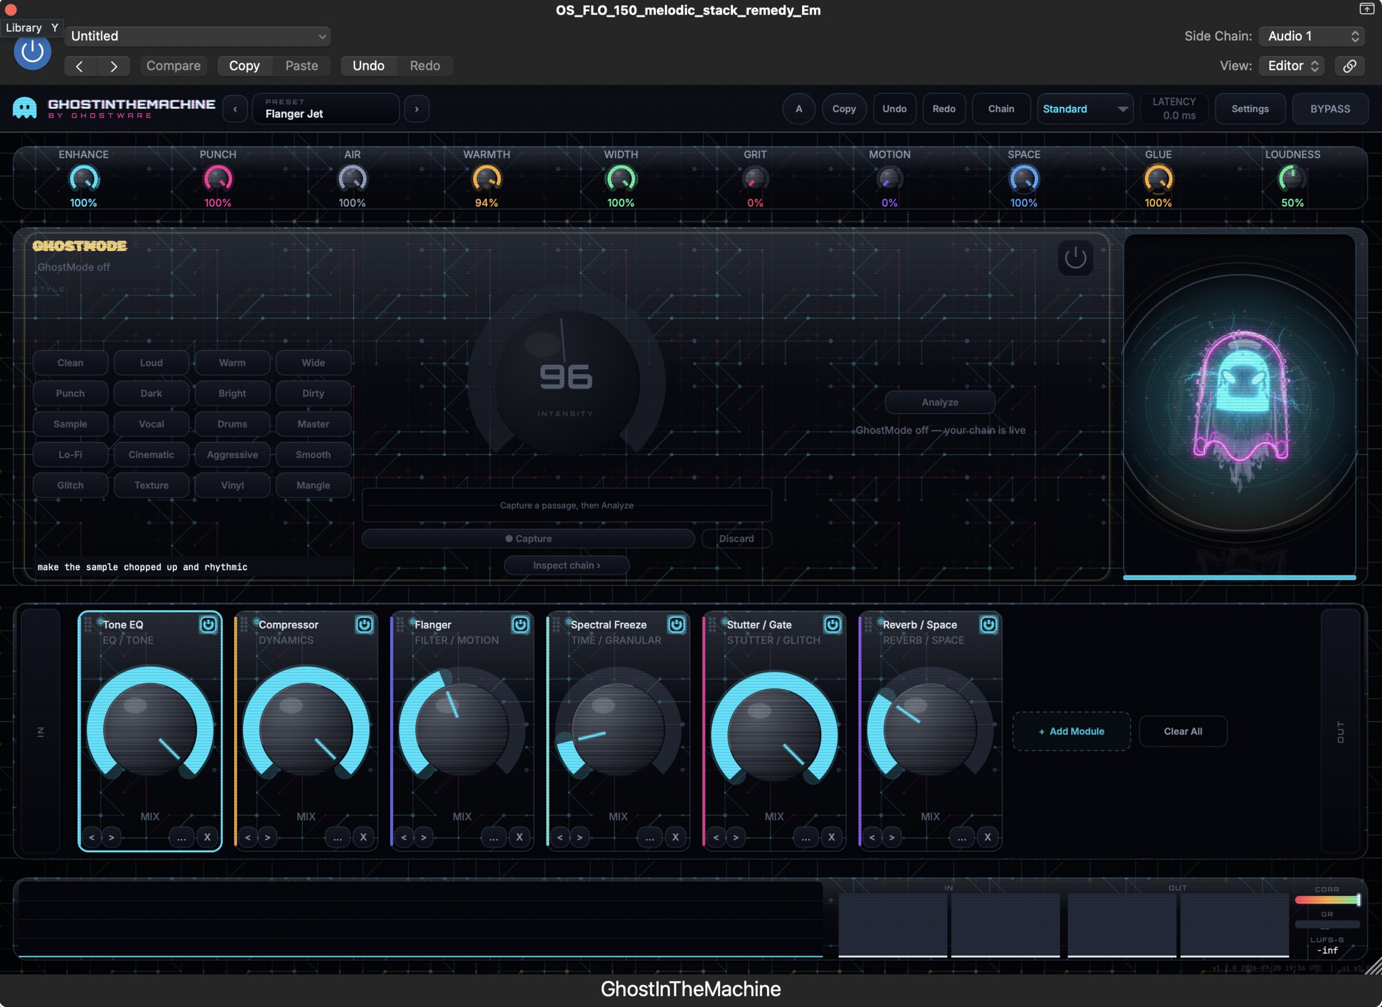Image resolution: width=1382 pixels, height=1007 pixels.
Task: Click the Analyze button
Action: click(x=940, y=402)
